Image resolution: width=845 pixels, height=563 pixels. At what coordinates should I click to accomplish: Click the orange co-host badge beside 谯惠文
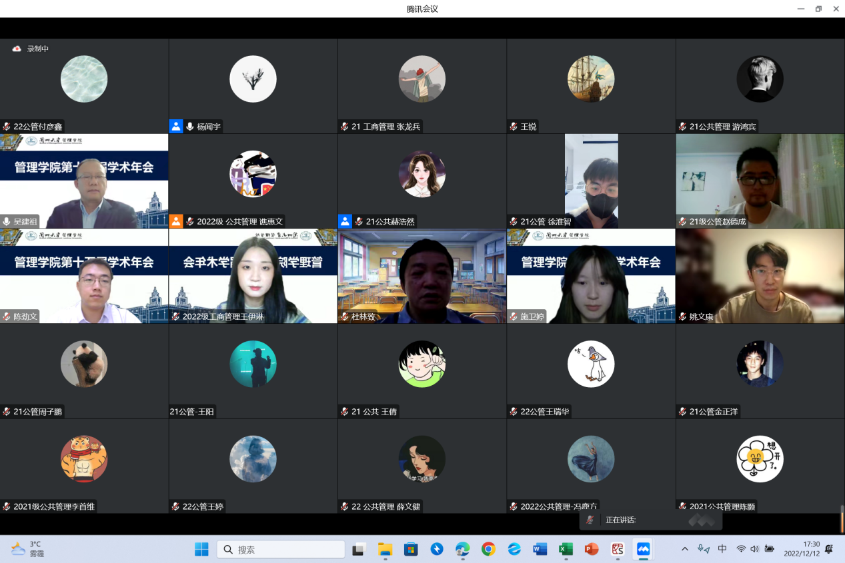[x=176, y=221]
